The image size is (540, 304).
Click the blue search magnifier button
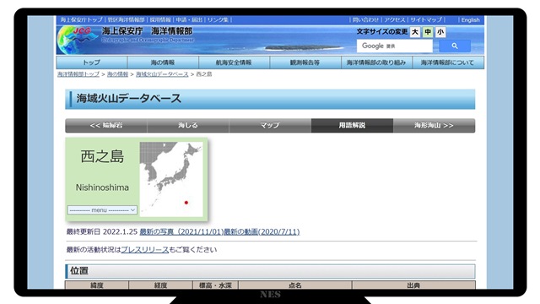click(x=455, y=46)
